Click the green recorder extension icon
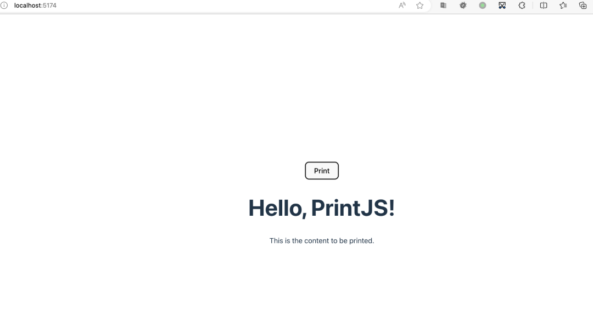This screenshot has height=331, width=593. [x=482, y=5]
